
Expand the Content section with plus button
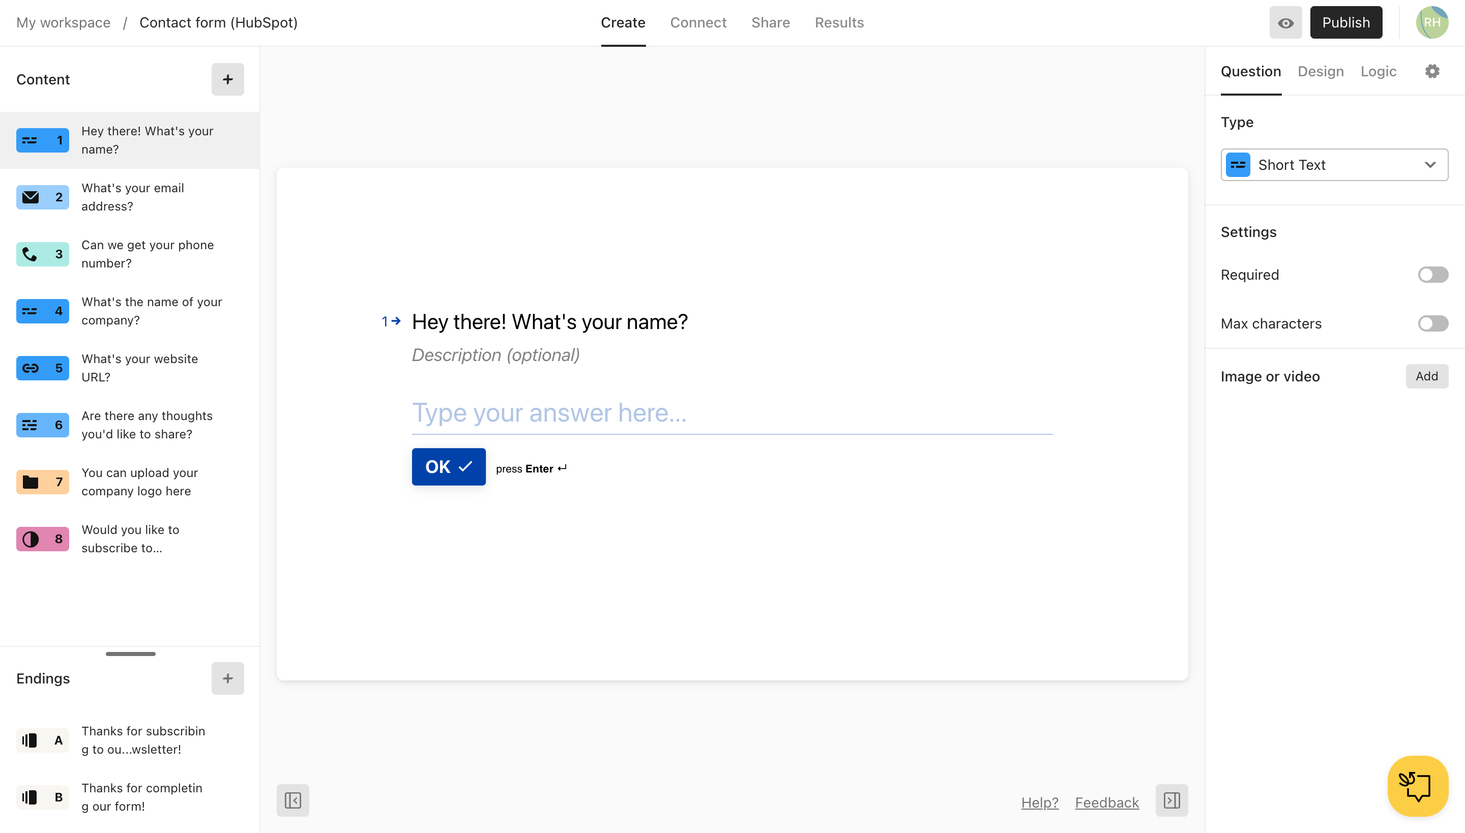tap(226, 78)
